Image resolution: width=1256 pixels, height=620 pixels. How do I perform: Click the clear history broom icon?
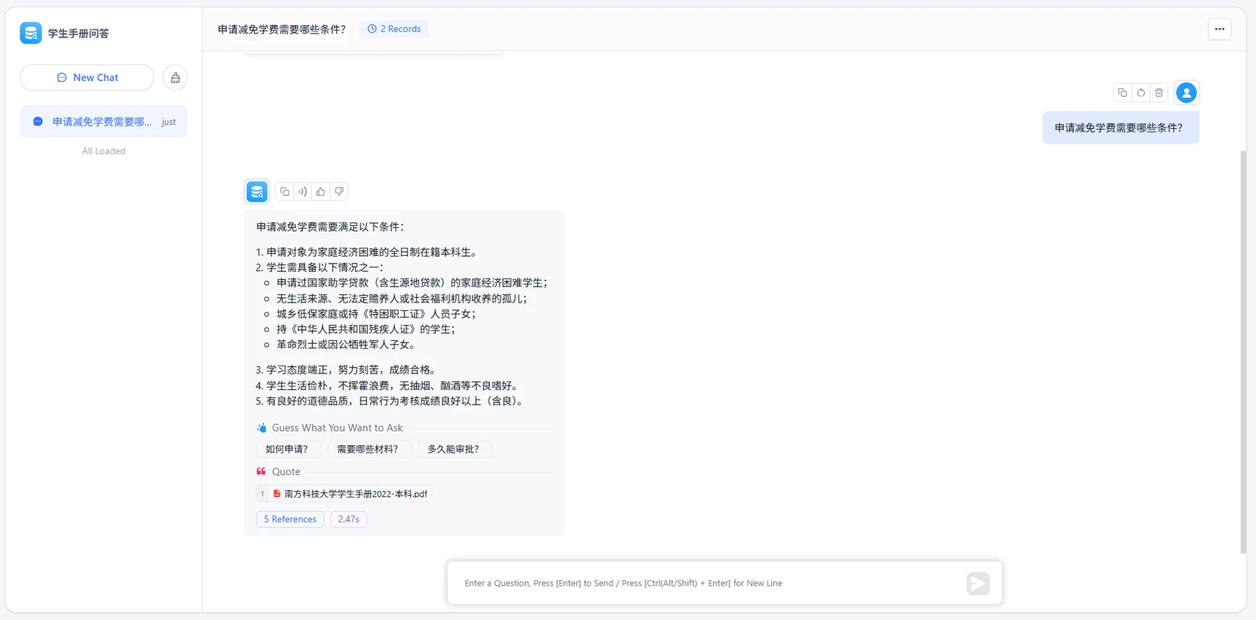pos(175,77)
